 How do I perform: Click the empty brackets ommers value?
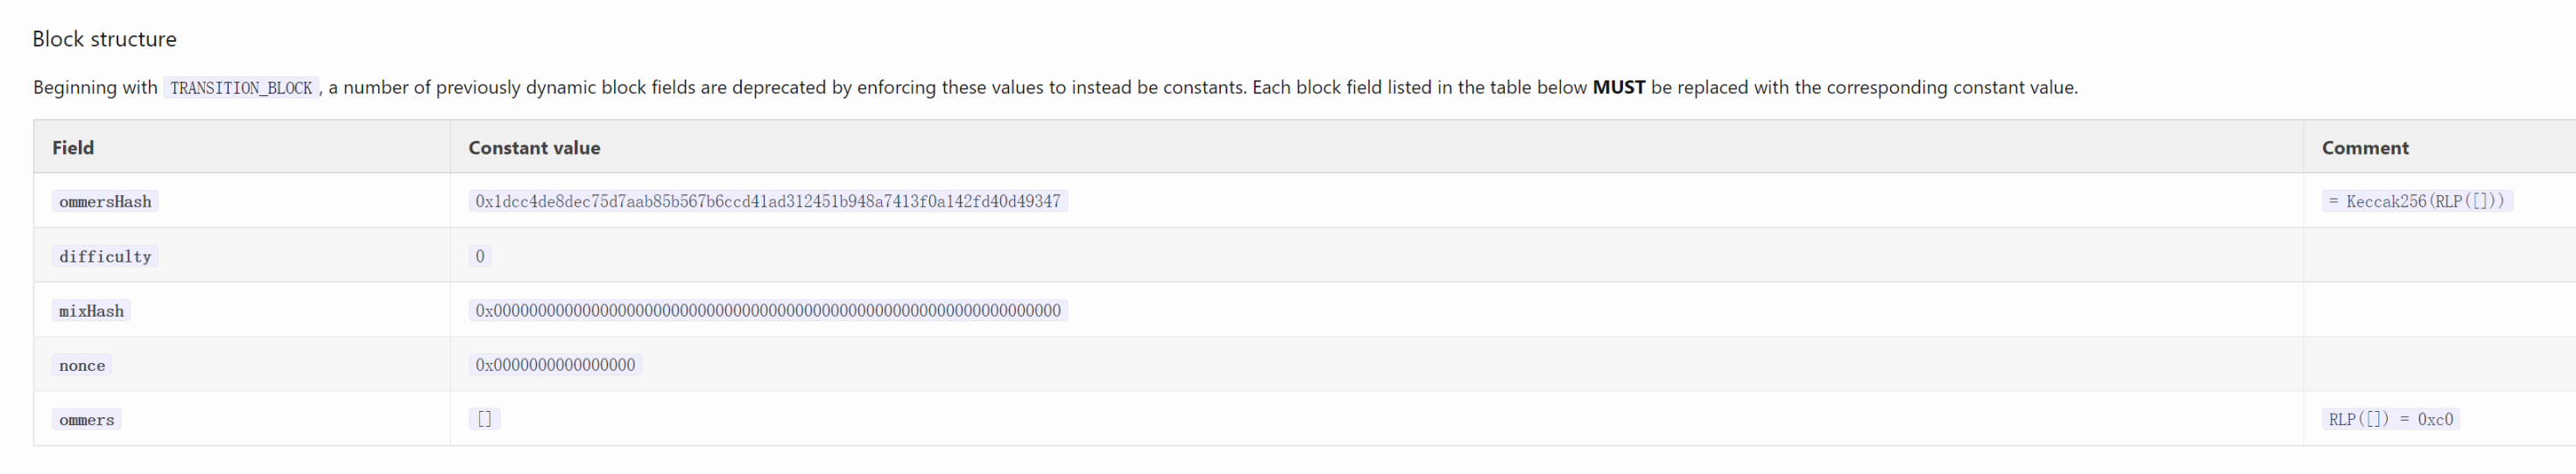[x=484, y=419]
